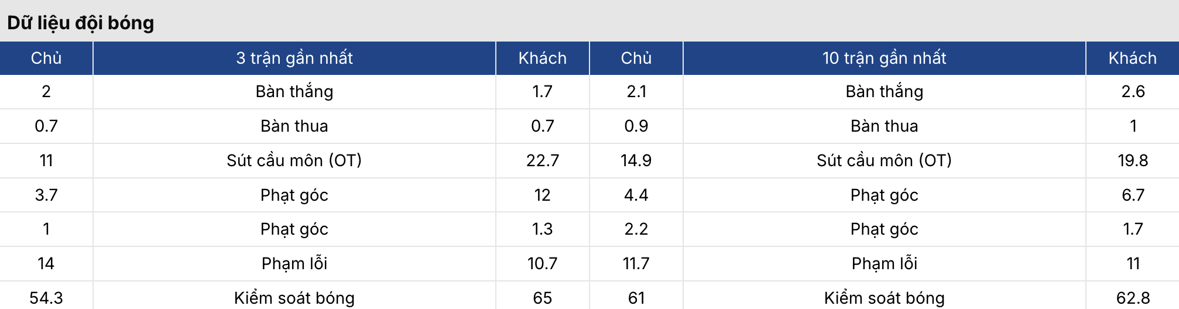1179x309 pixels.
Task: Select the "3 trận gần nhất" column header
Action: 294,58
